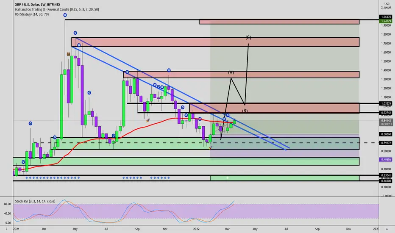
Task: Click the rocket marker at the early 2022 low
Action: [210, 147]
